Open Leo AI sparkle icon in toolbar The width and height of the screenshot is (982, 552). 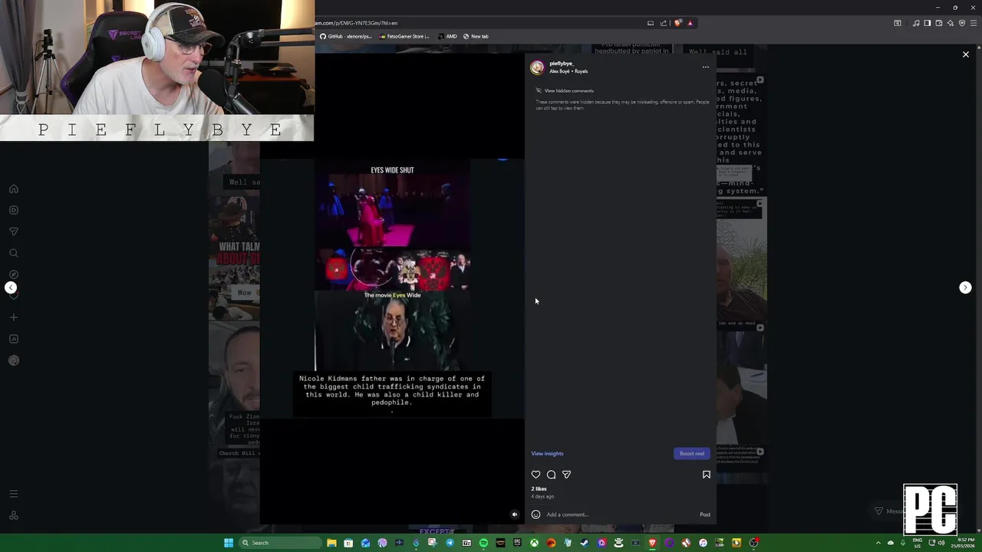click(951, 23)
